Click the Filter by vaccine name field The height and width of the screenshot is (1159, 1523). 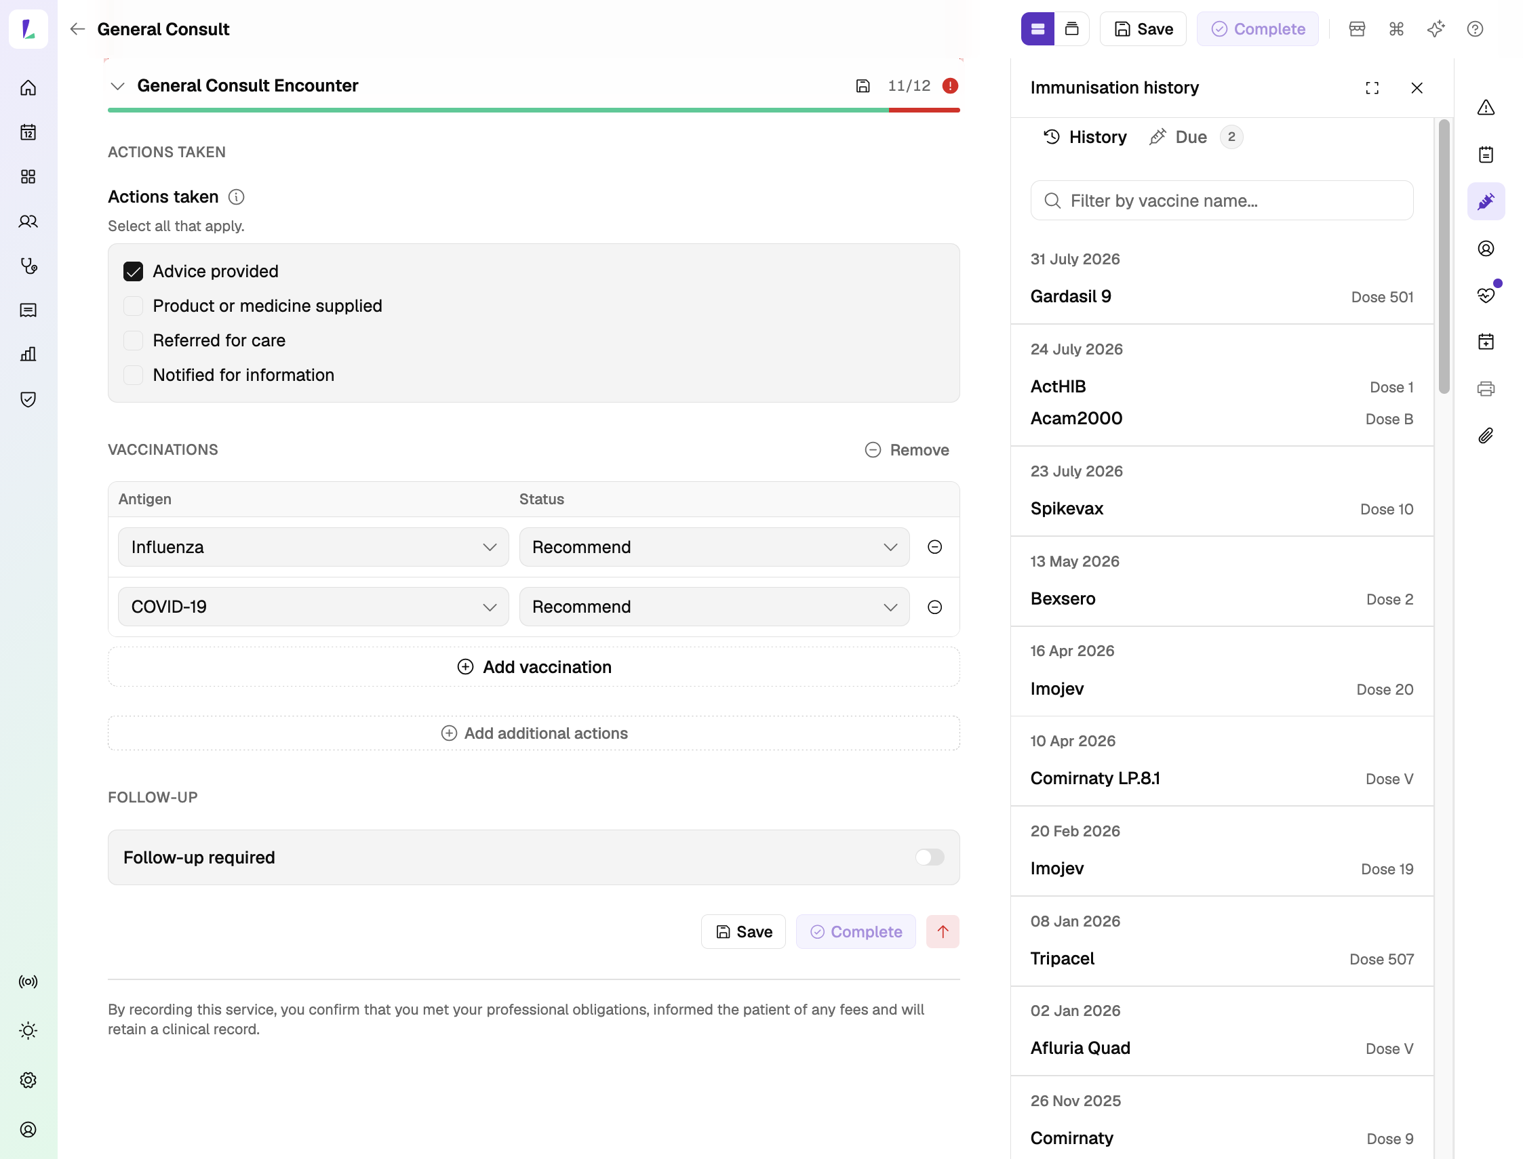pos(1221,201)
